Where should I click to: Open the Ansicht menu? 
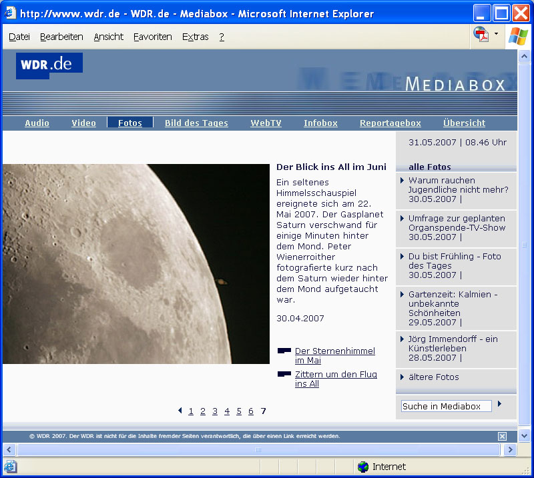click(109, 37)
